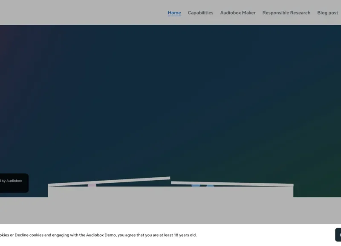Image resolution: width=341 pixels, height=246 pixels.
Task: Click the left open flap of the box
Action: tap(110, 181)
